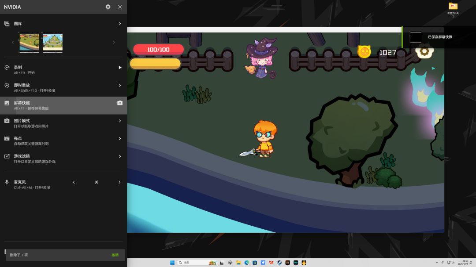This screenshot has height=267, width=476.
Task: Click the 照片模式 photo mode icon
Action: (7, 121)
